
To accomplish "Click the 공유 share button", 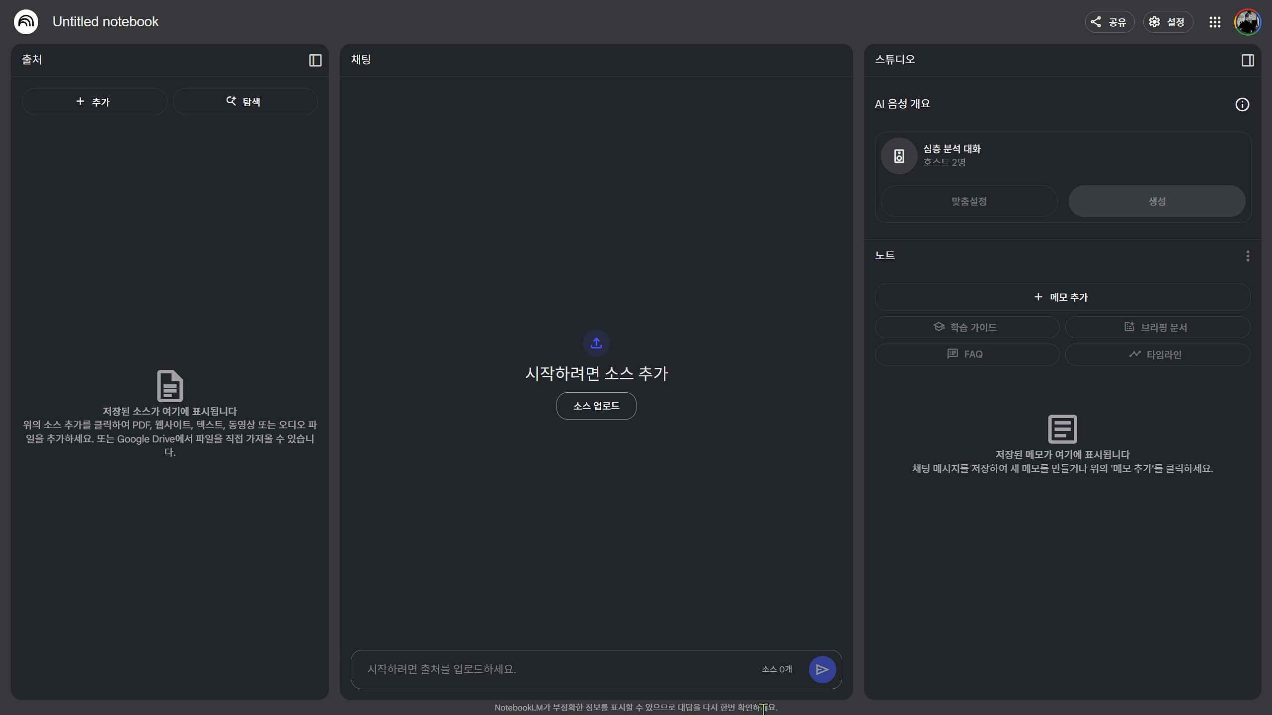I will tap(1109, 22).
